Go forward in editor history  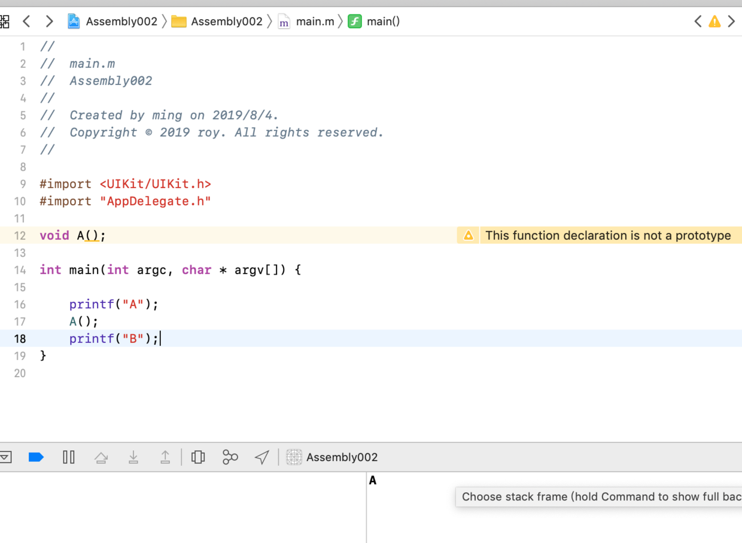(49, 22)
